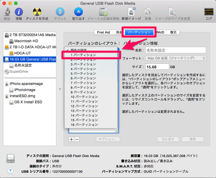
Task: Click the Burn disc (ディスクを作成) icon
Action: coord(37,12)
